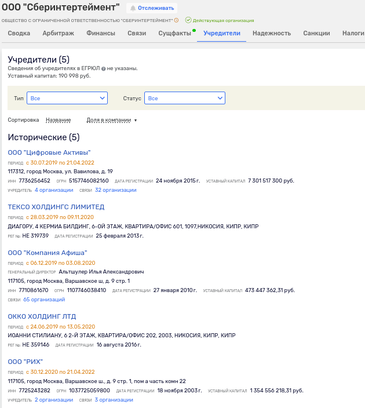Sort founders by Название

(x=58, y=120)
